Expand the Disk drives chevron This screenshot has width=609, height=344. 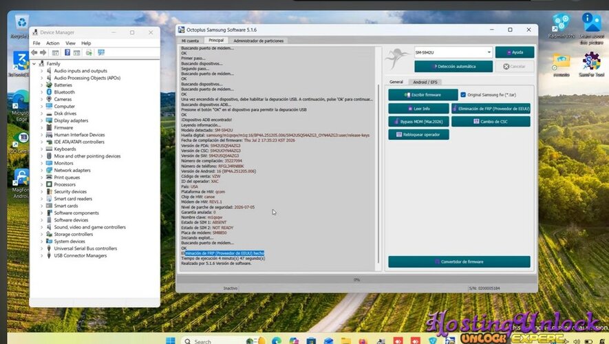tap(41, 114)
